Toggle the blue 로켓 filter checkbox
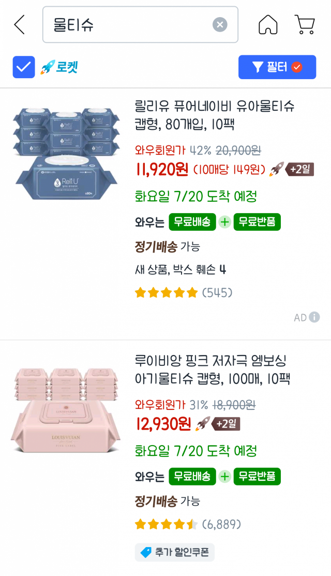This screenshot has height=576, width=331. coord(23,66)
